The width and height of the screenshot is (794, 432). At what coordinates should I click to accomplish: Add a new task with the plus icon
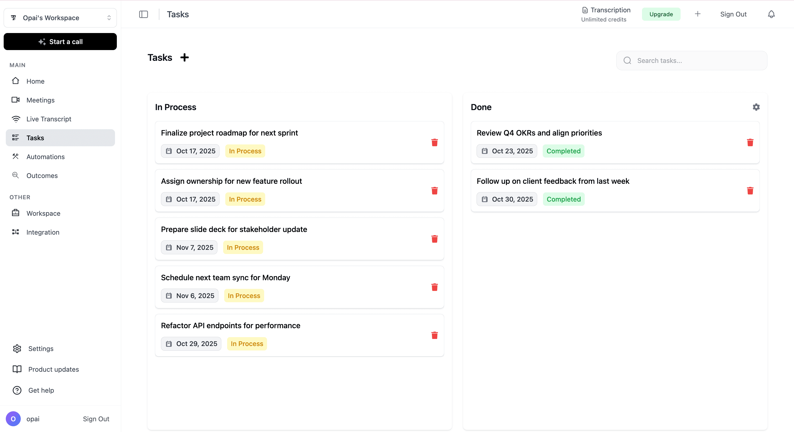pos(185,57)
